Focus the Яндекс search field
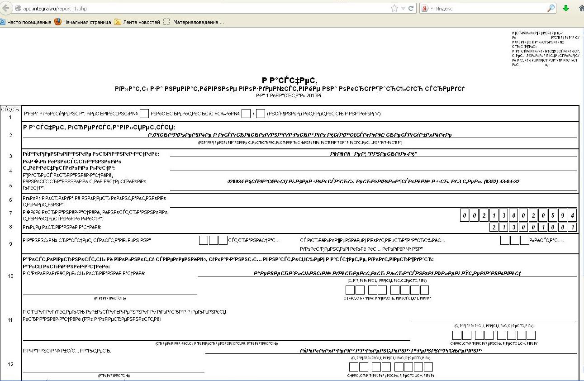Screen dimensions: 584x381 489,9
